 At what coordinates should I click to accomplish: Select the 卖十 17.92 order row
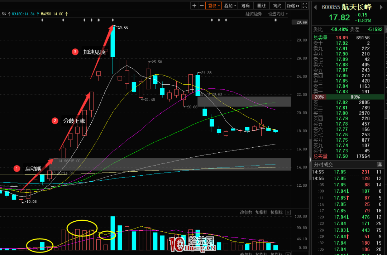click(348, 43)
